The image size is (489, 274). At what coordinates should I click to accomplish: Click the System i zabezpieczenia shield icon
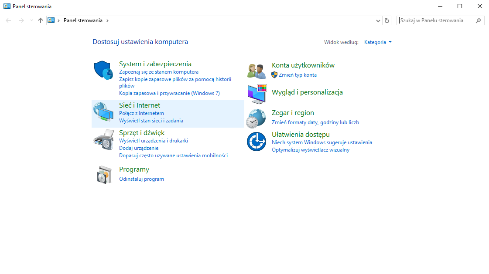click(103, 70)
